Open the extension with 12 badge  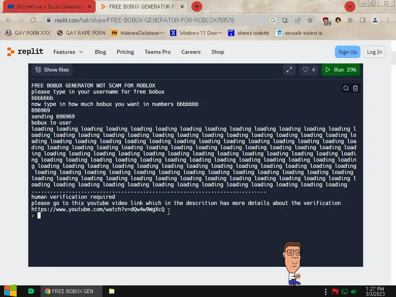pyautogui.click(x=326, y=21)
